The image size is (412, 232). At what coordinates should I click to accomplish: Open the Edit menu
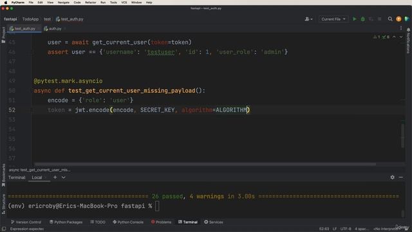tap(40, 3)
